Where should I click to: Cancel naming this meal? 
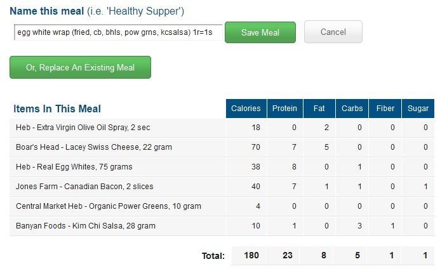[333, 32]
